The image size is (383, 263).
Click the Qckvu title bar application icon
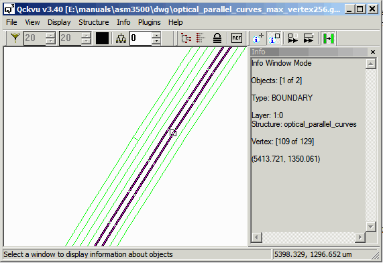click(x=9, y=9)
